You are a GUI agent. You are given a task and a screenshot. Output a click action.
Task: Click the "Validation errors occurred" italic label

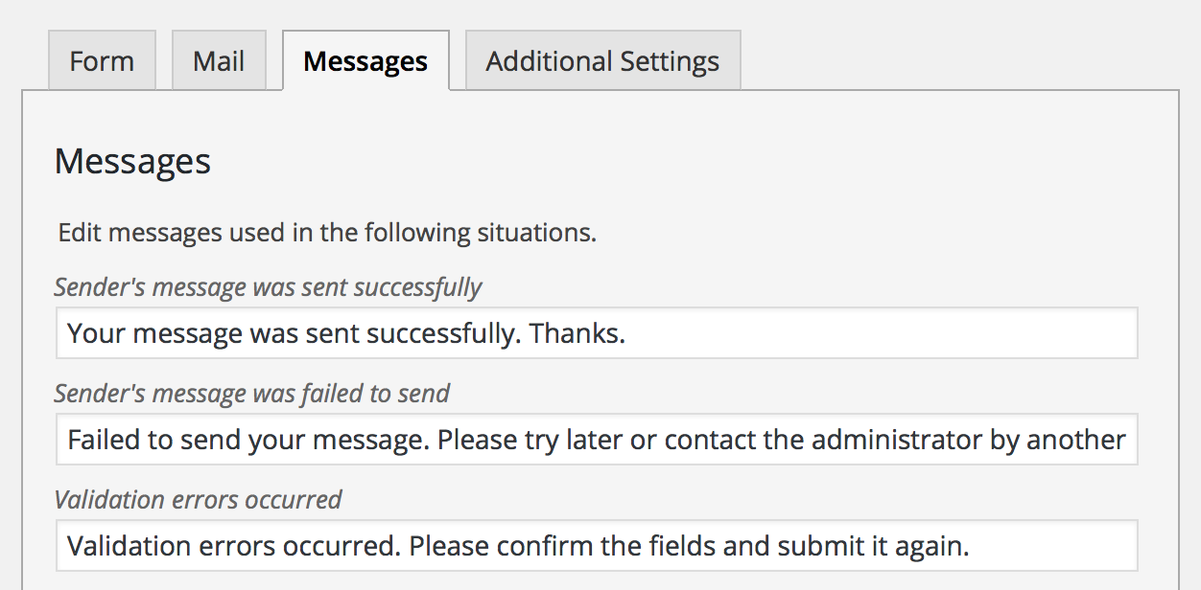(198, 500)
